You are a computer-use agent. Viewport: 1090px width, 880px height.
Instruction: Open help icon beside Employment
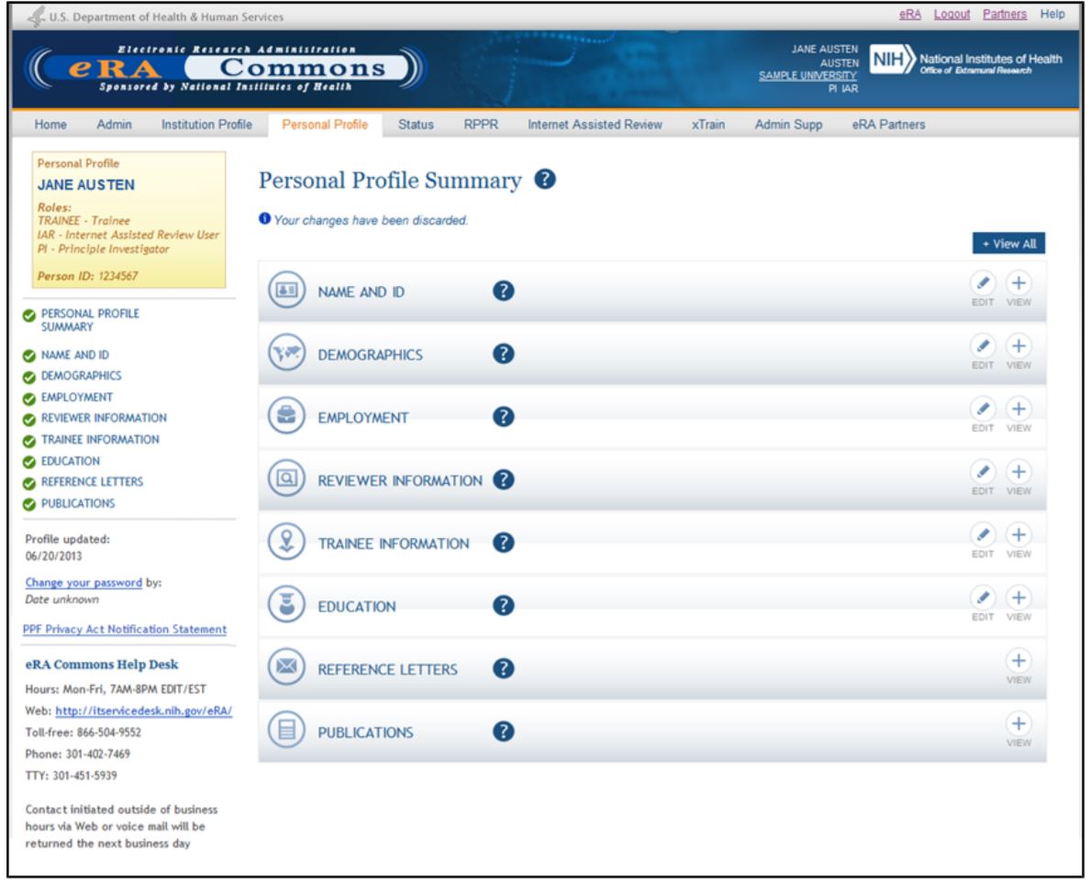504,417
